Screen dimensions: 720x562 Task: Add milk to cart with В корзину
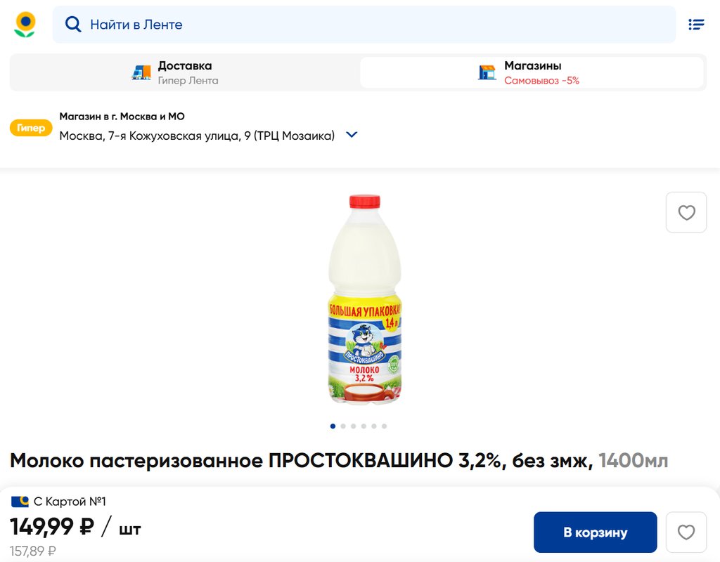(595, 532)
